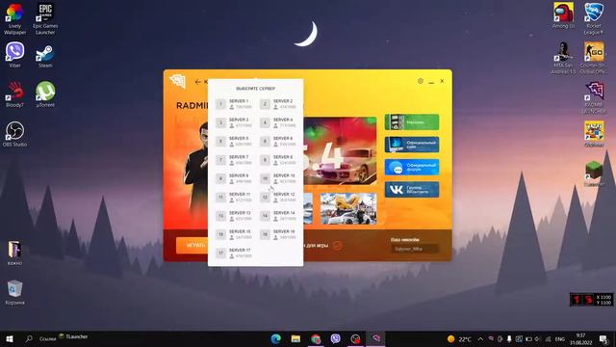This screenshot has height=347, width=616.
Task: Open the large 5.4 update news banner
Action: click(340, 150)
